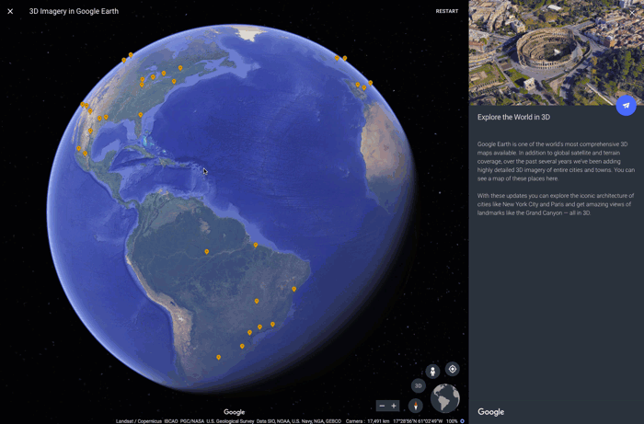Close the 3D Imagery tour
Screen dimensions: 644x424
pos(10,11)
